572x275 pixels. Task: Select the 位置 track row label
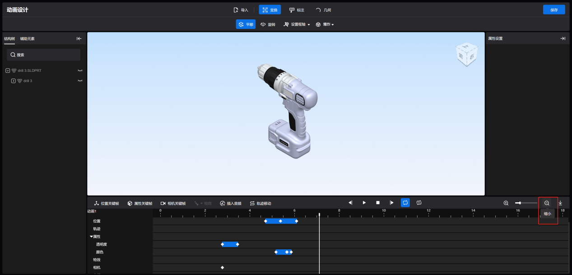[x=97, y=221]
